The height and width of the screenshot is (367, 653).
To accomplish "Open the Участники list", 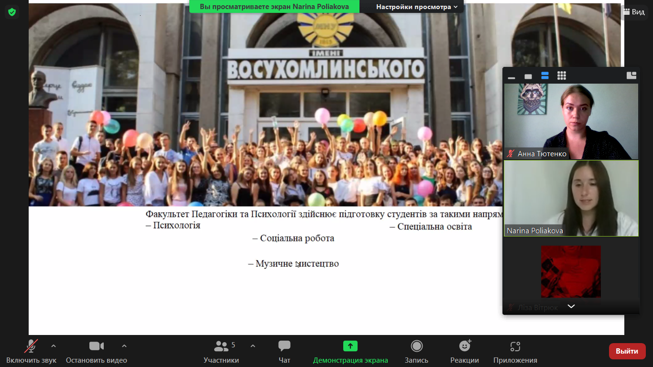I will pos(221,352).
